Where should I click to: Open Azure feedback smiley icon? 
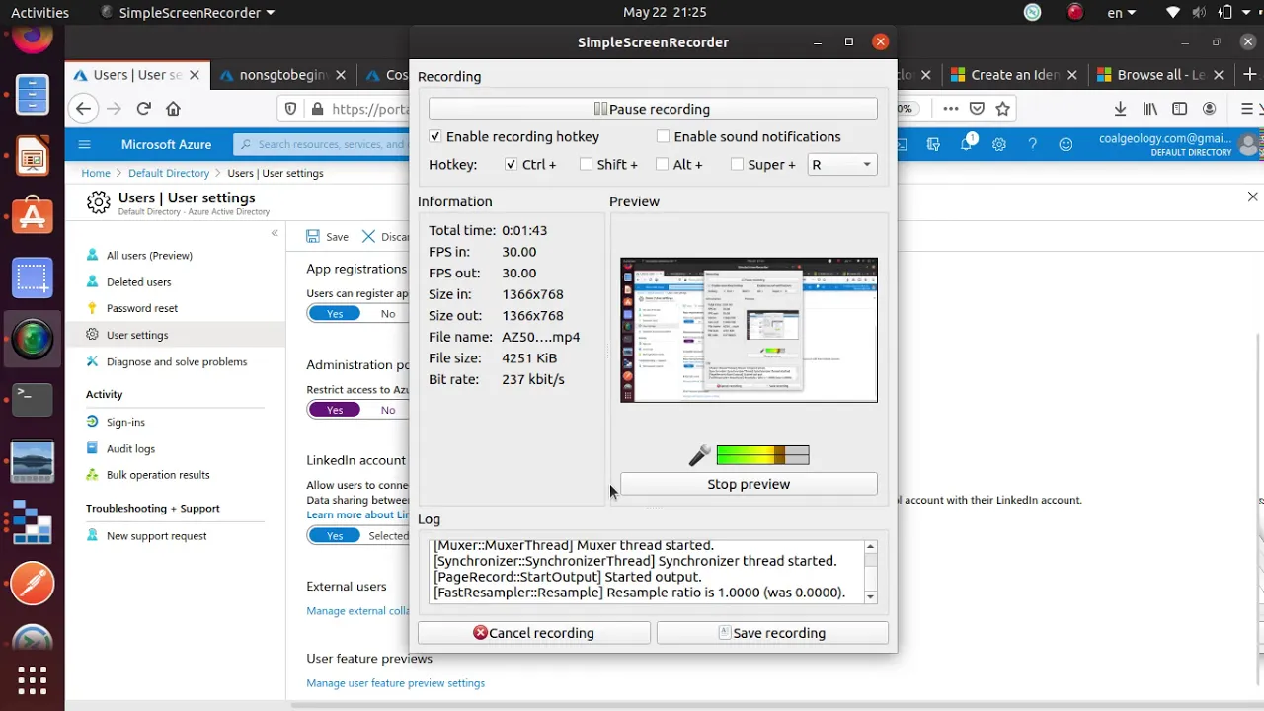click(x=1066, y=144)
